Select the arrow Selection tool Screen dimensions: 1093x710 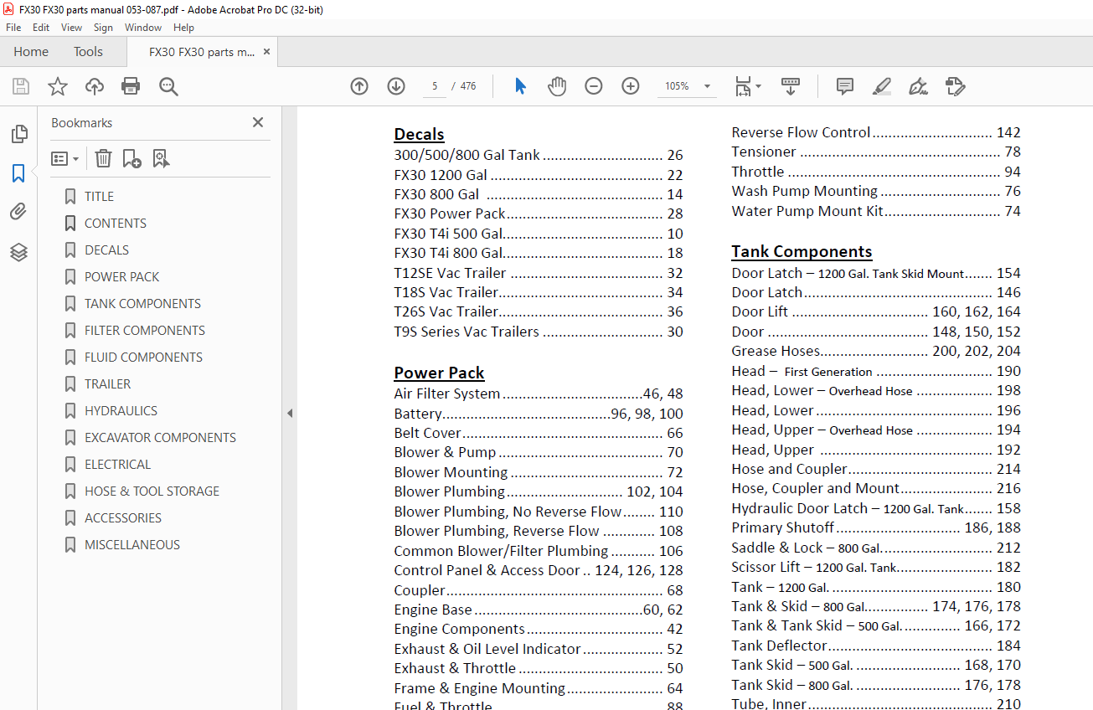point(520,86)
